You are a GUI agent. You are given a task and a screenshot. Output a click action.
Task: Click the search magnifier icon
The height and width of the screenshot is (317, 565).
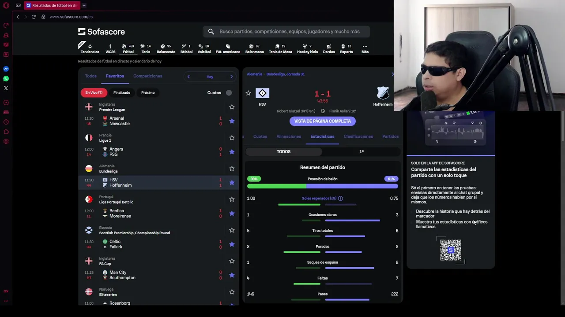click(211, 32)
